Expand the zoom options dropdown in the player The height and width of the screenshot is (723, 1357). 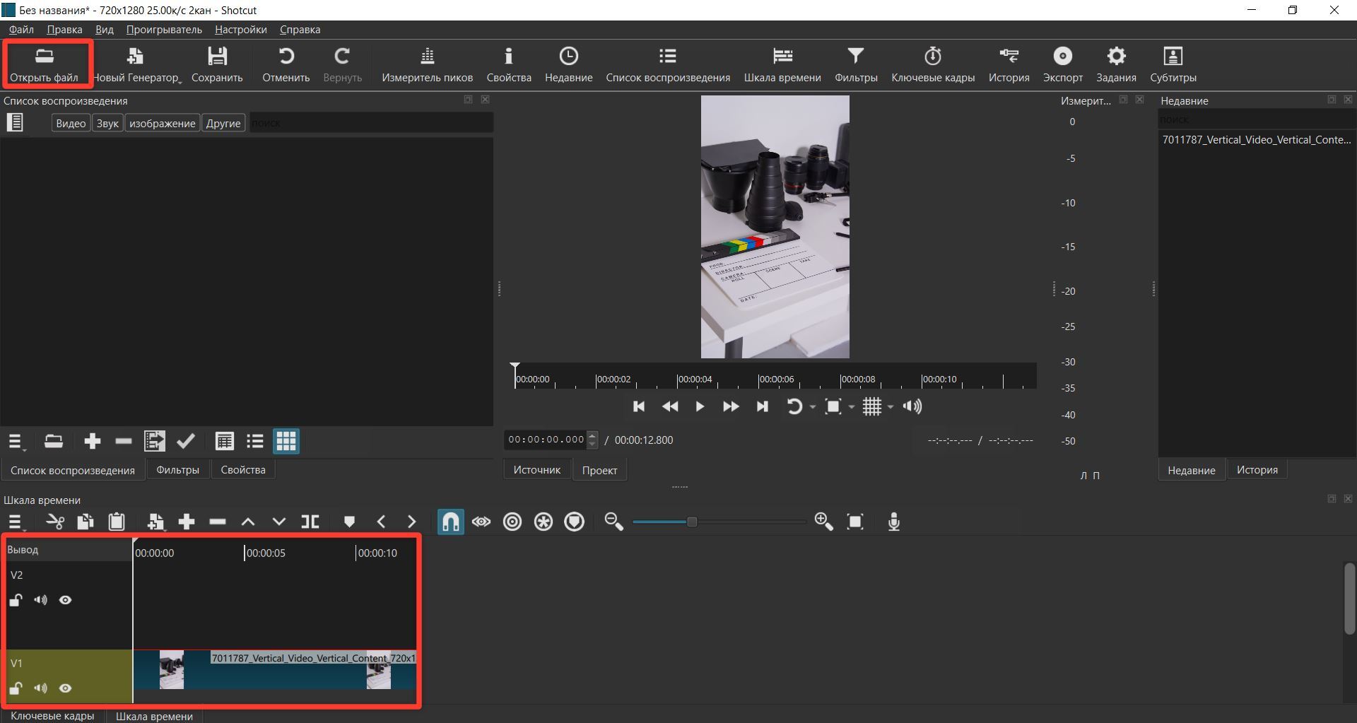(x=851, y=407)
